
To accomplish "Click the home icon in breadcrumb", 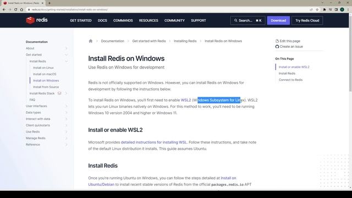I will pos(90,41).
